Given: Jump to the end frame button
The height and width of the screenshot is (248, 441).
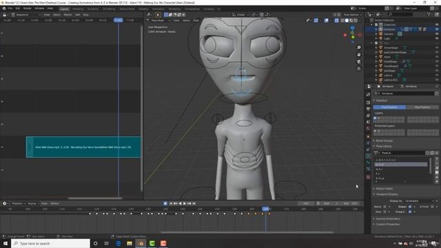Looking at the screenshot, I should [194, 204].
